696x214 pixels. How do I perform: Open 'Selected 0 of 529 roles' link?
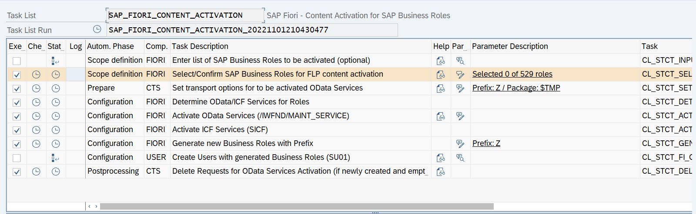(512, 74)
